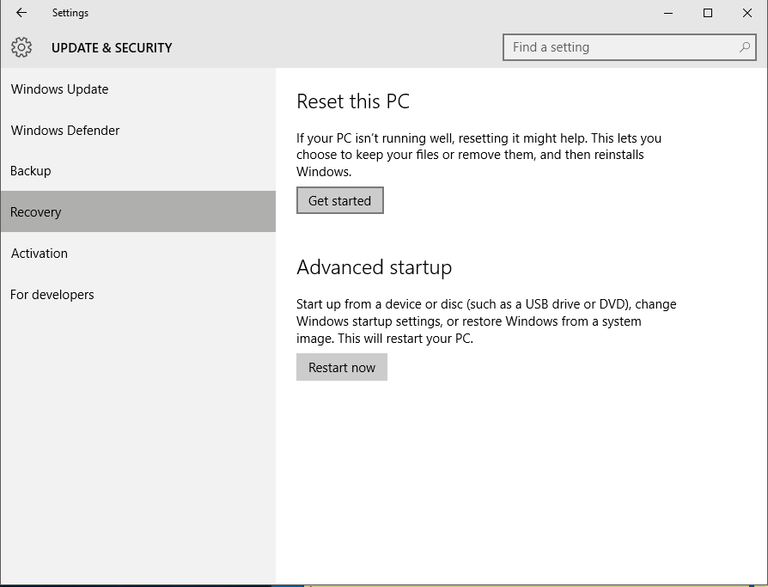Click the Settings title bar label

click(70, 13)
